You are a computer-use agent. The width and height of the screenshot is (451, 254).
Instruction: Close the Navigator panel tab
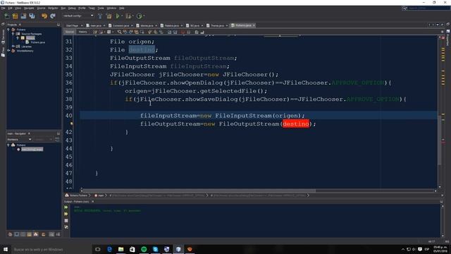[29, 133]
